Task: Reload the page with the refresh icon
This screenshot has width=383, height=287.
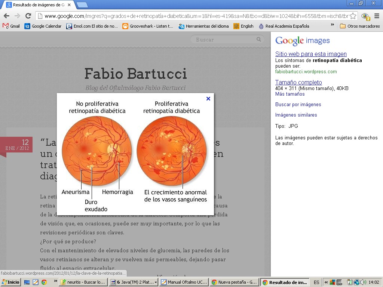Action: (x=28, y=16)
